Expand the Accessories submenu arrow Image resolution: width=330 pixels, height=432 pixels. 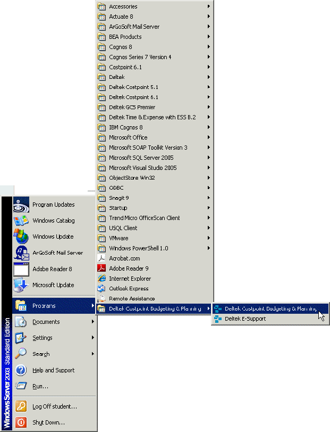pyautogui.click(x=209, y=7)
